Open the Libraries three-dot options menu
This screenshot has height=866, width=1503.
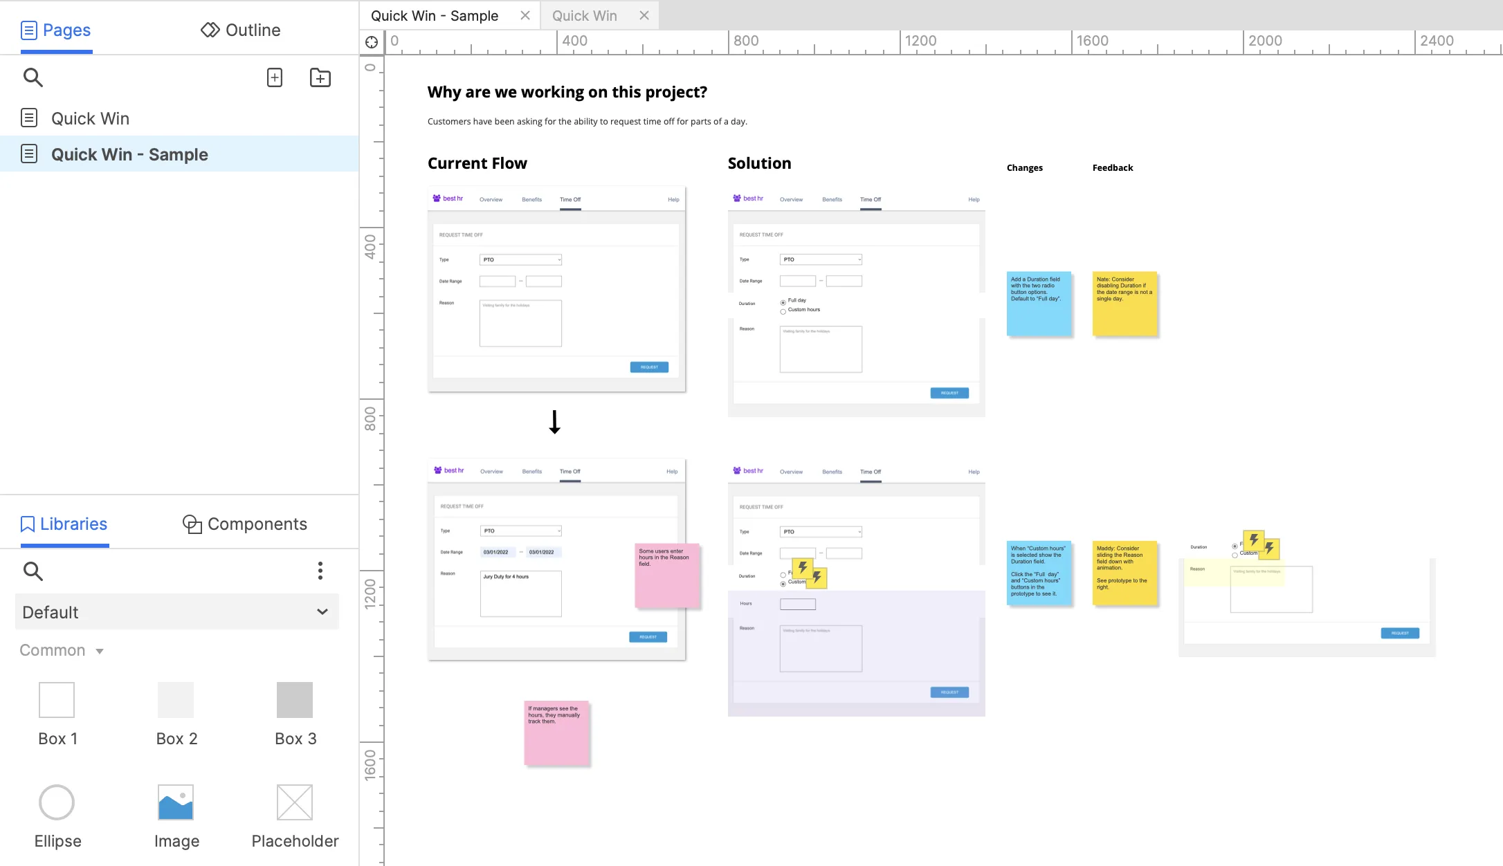point(320,571)
